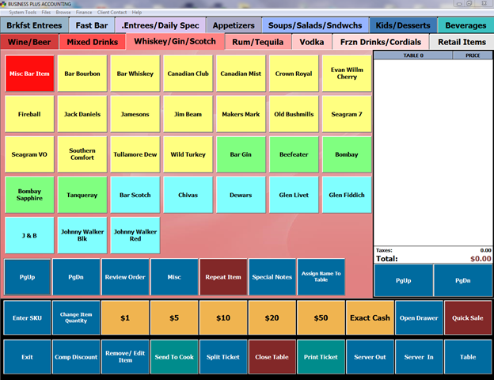Select the Frzn Drinks/Cordials tab

pyautogui.click(x=381, y=42)
